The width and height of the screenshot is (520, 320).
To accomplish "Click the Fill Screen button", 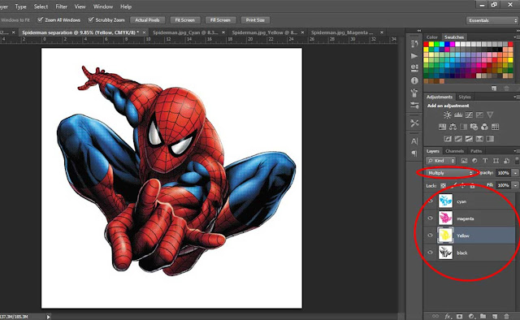I will [x=220, y=19].
